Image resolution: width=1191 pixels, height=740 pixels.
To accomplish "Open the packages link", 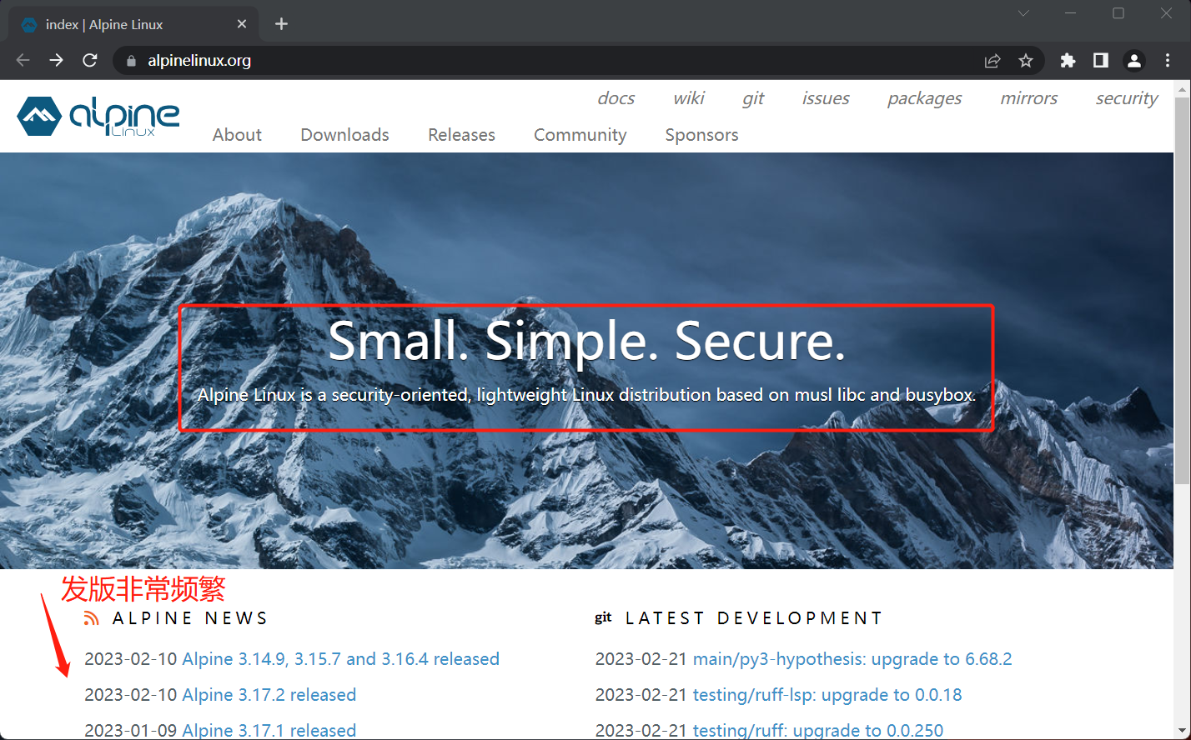I will click(924, 99).
